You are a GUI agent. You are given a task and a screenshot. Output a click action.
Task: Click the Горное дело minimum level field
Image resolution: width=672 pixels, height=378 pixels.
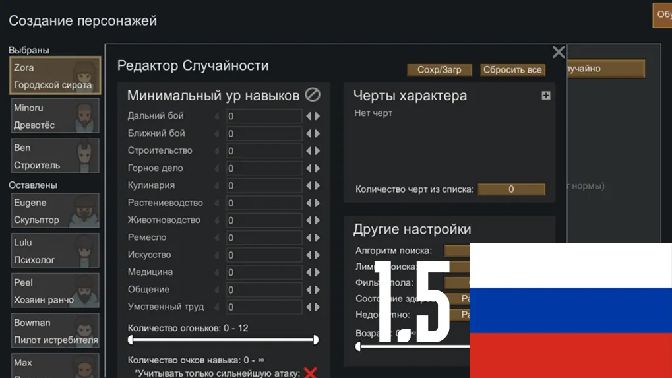click(x=264, y=168)
